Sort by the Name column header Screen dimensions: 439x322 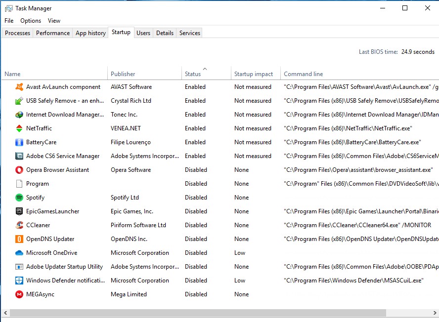coord(54,74)
